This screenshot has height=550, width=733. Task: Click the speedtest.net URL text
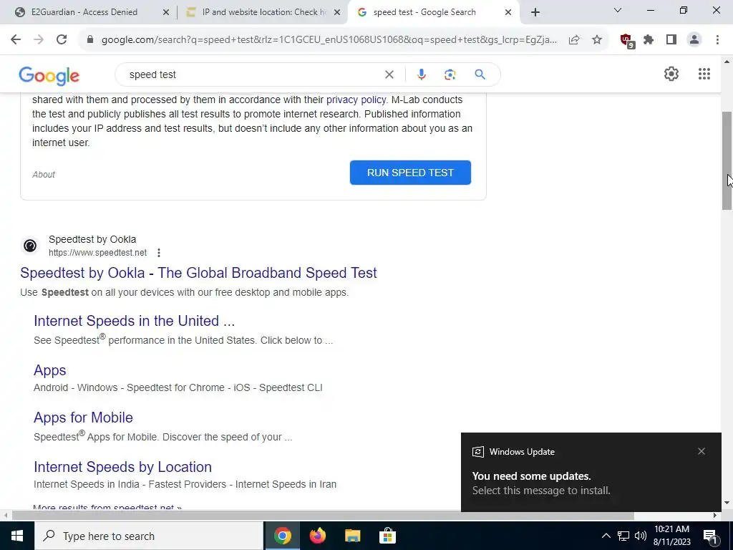pos(97,253)
